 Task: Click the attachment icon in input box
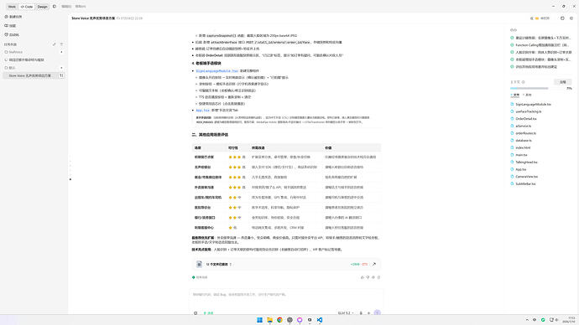[196, 313]
